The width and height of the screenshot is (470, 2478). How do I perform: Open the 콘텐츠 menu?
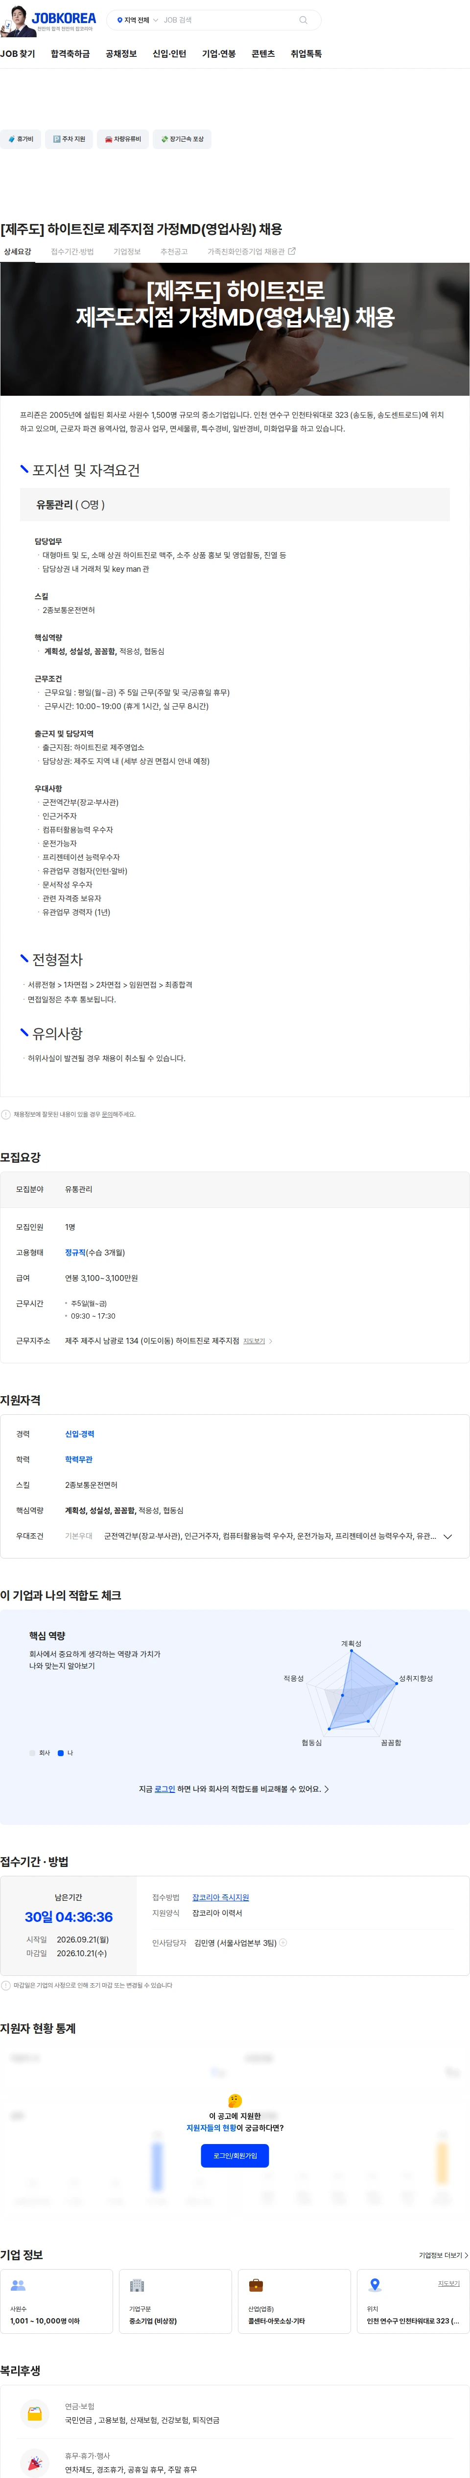point(263,54)
